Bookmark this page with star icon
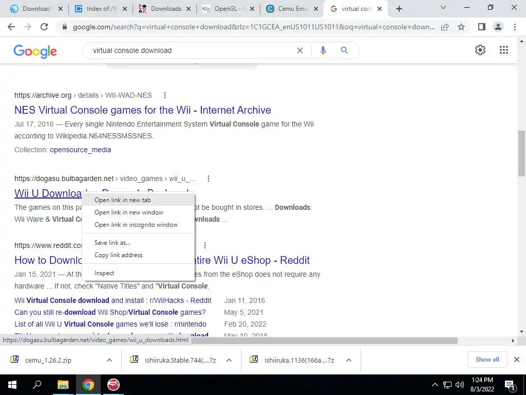The height and width of the screenshot is (395, 526). click(x=461, y=27)
